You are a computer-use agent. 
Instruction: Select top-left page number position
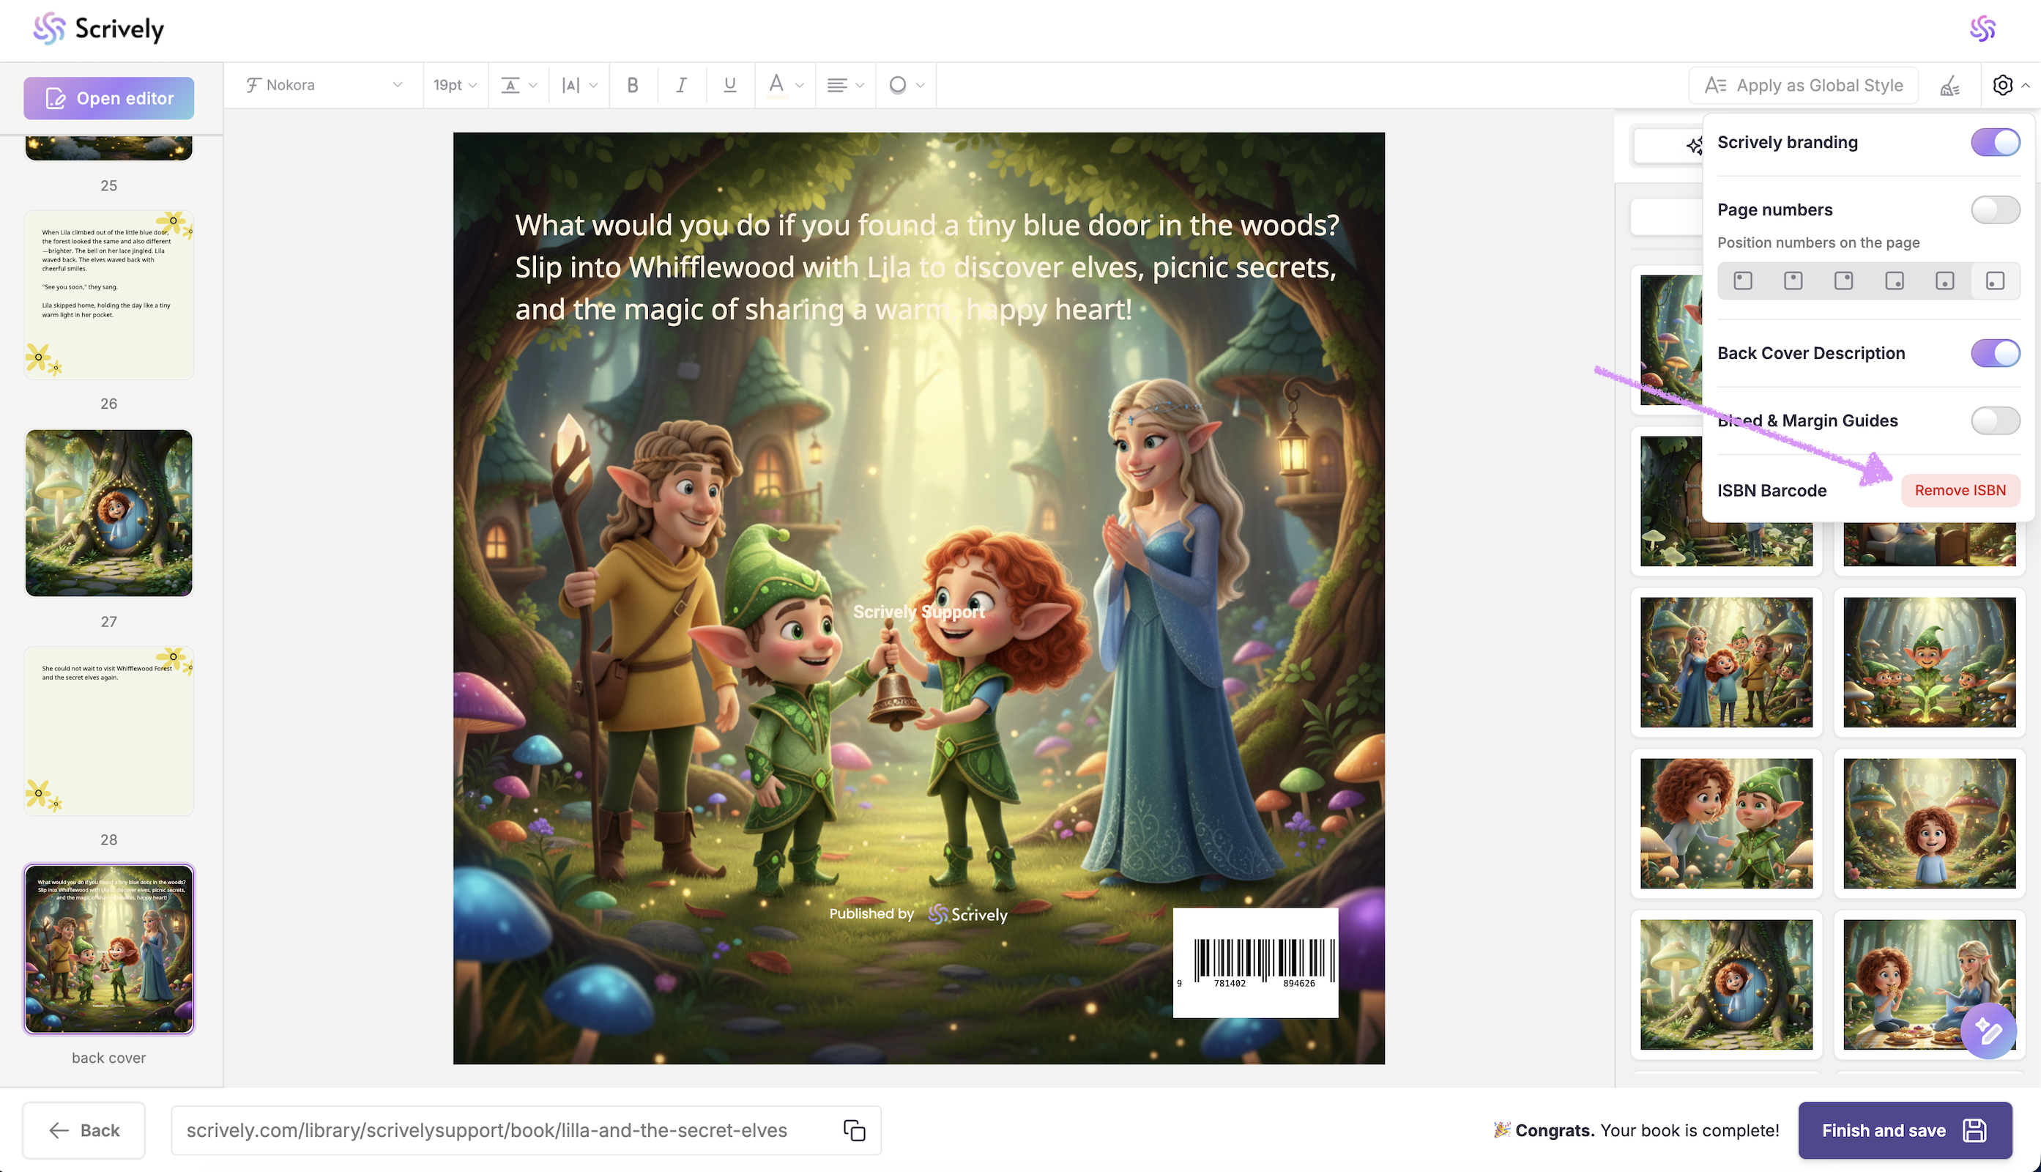[x=1742, y=281]
